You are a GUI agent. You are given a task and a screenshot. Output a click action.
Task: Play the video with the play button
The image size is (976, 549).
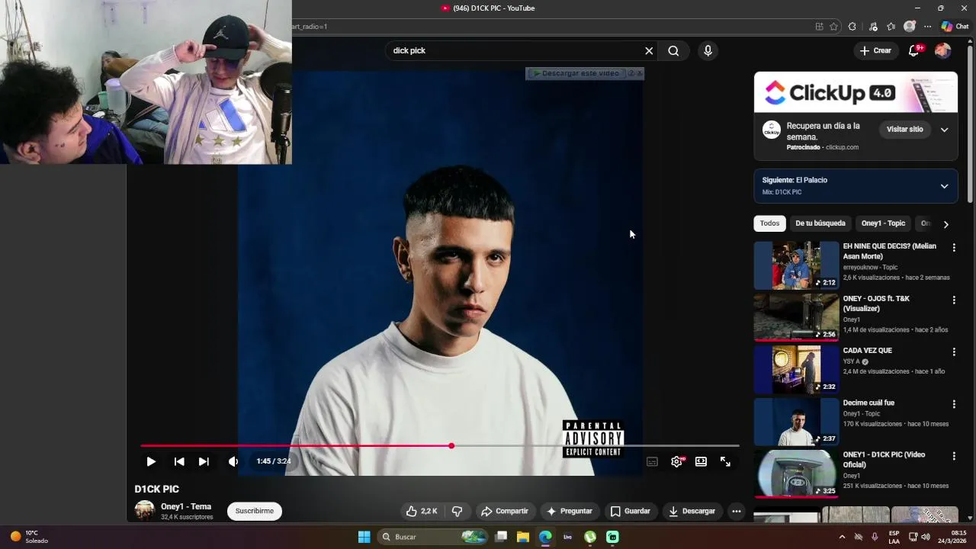(x=151, y=461)
